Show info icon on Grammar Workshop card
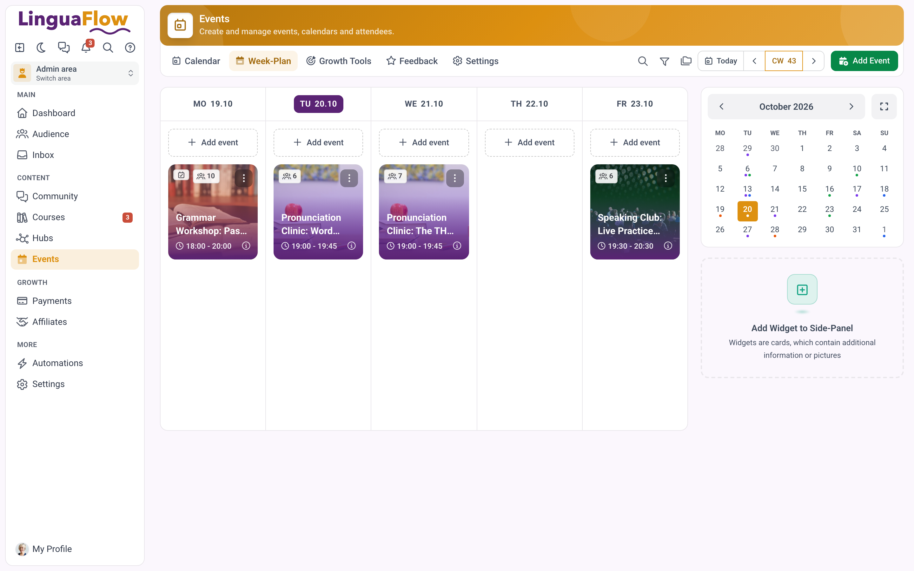 click(246, 246)
